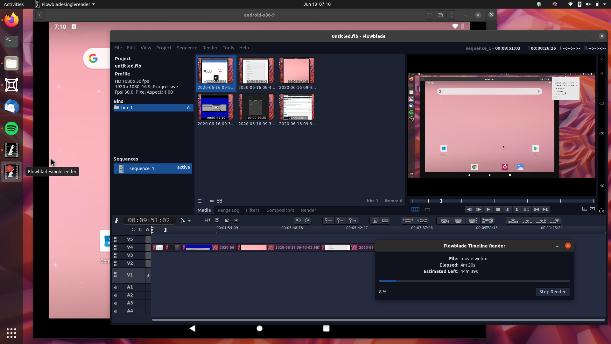This screenshot has height=344, width=611.
Task: Switch to the Range Log tab
Action: 228,210
